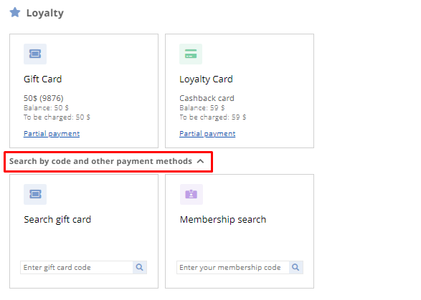Select the Search gift card panel title
Image resolution: width=421 pixels, height=300 pixels.
(x=57, y=220)
